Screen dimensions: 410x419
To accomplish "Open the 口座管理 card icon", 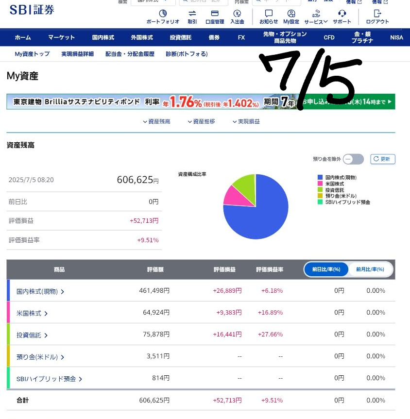I will pyautogui.click(x=215, y=14).
